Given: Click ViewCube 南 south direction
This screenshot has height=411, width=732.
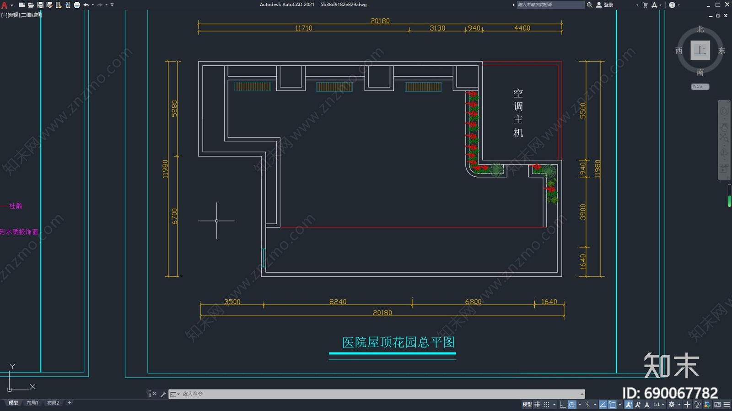Looking at the screenshot, I should tap(700, 72).
